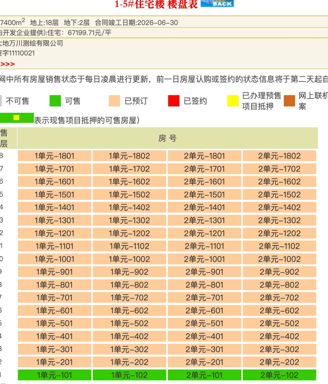328x384 pixels.
Task: View room 1单元-1002
Action: 129,259
